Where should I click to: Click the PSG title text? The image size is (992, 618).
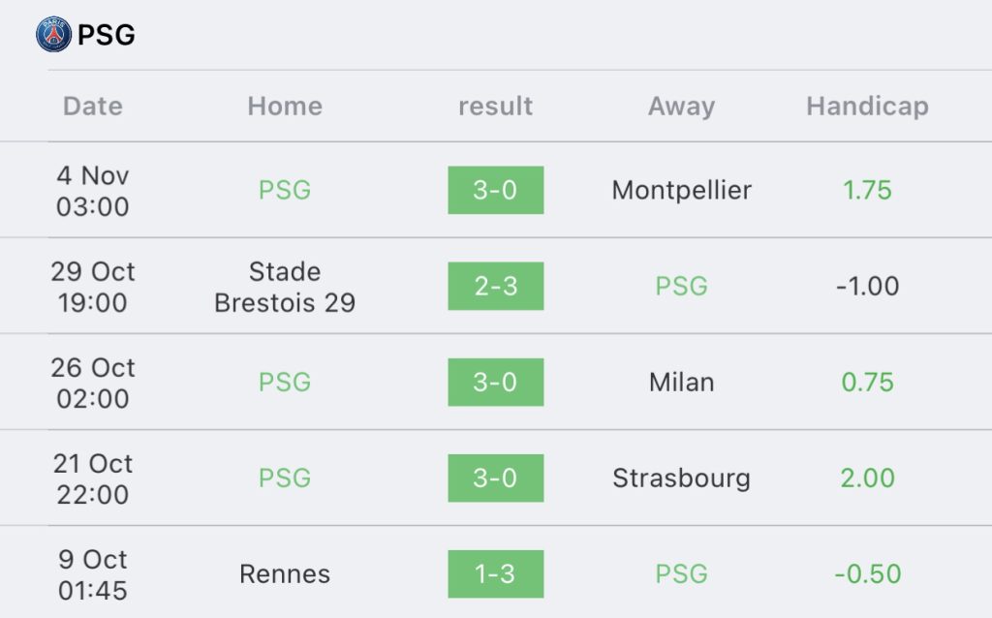pos(107,36)
